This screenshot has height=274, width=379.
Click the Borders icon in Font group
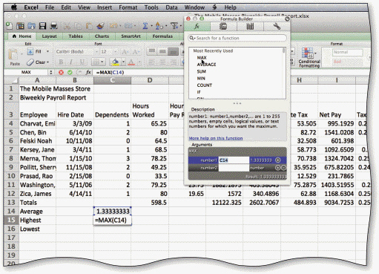tap(96, 62)
